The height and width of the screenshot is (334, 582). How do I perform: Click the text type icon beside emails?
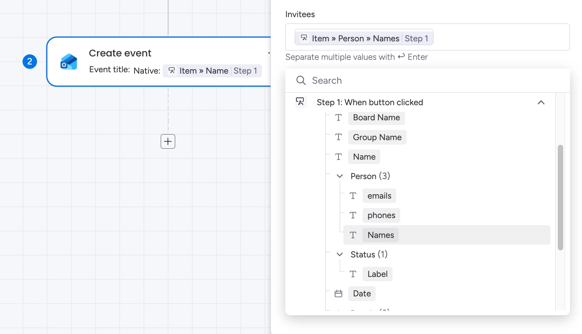click(353, 196)
